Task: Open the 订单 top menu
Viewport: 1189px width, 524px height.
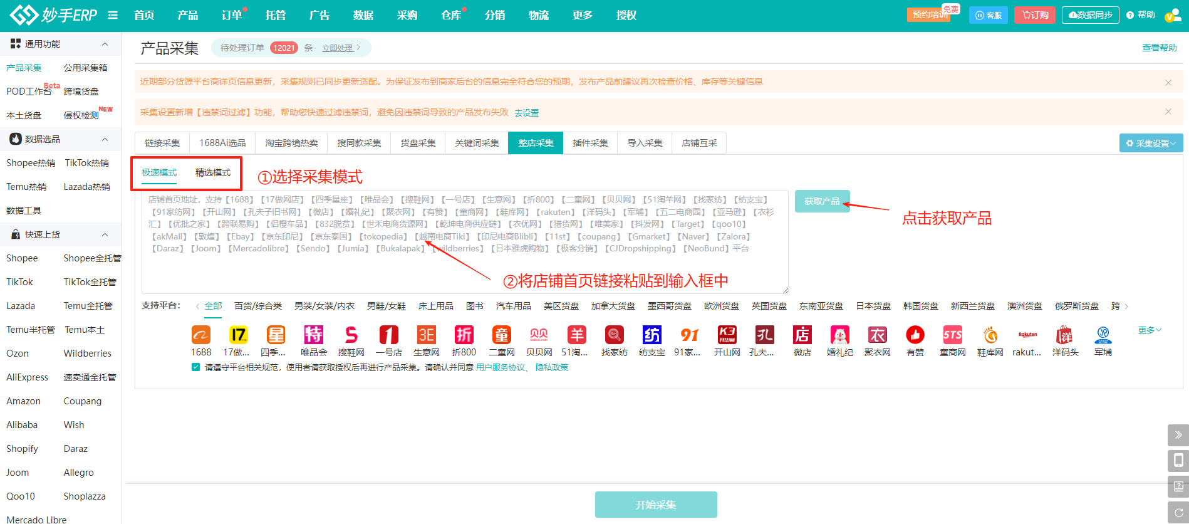Action: 232,15
